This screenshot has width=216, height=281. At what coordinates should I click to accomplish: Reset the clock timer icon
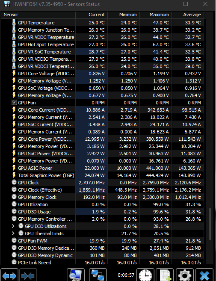[145, 275]
